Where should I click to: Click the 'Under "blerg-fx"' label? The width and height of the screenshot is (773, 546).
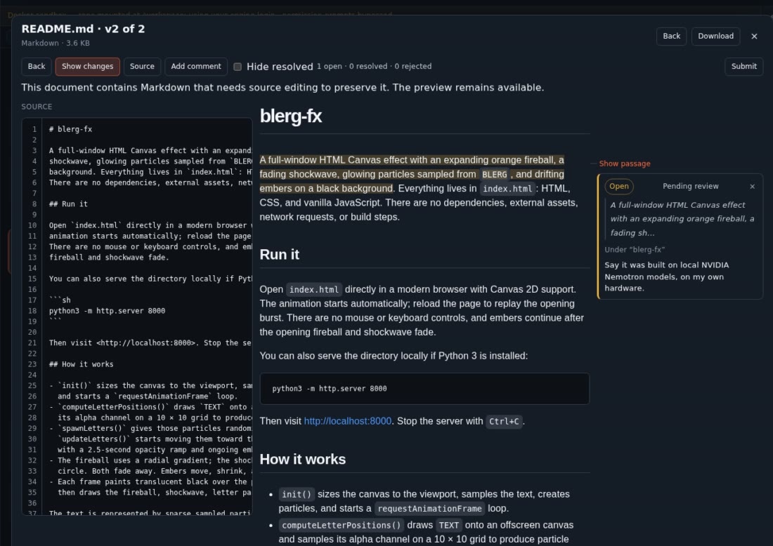point(635,250)
